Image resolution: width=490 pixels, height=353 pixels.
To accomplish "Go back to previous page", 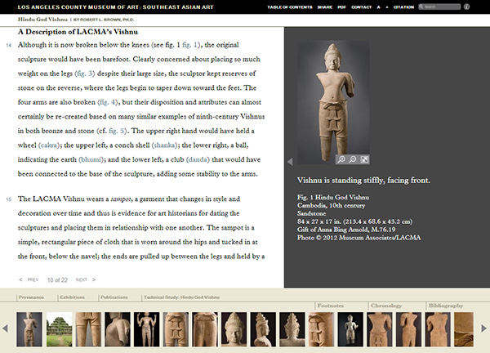I will 29,279.
